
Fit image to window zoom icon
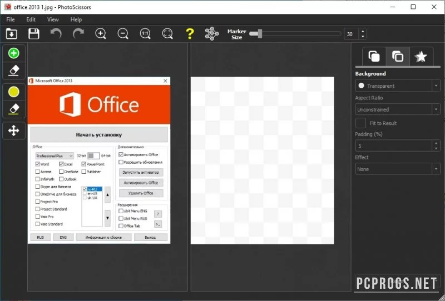167,34
